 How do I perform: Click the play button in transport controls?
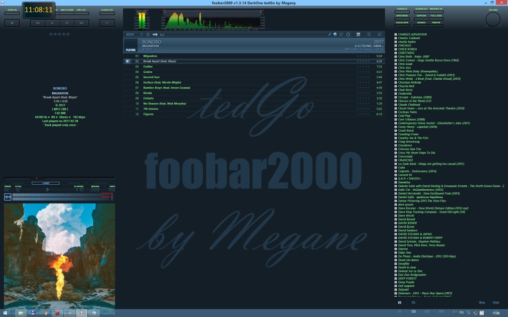[52, 23]
